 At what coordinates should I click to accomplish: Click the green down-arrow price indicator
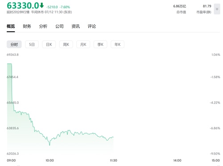(42, 5)
